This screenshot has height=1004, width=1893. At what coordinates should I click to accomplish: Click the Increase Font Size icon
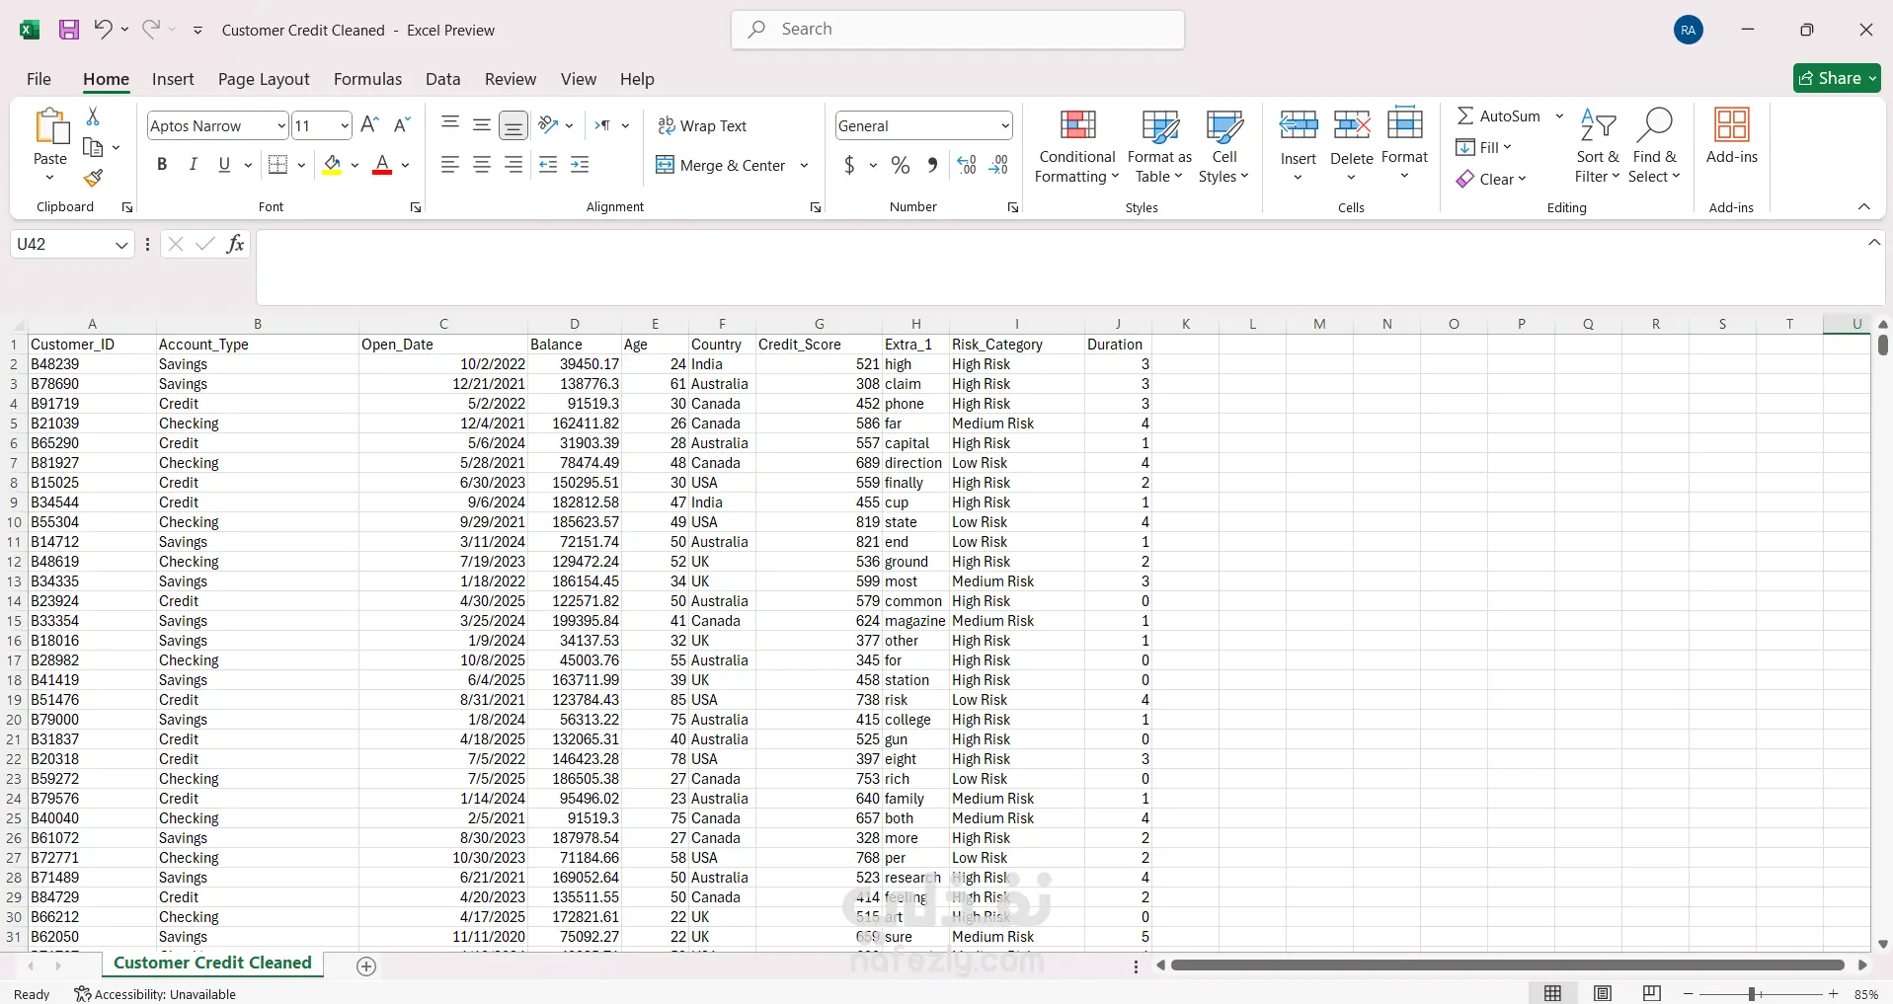(369, 125)
